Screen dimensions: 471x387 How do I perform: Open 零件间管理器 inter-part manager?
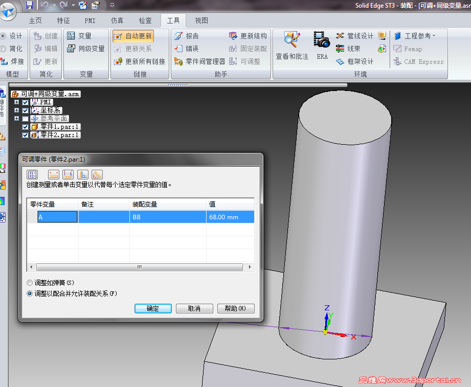tap(199, 61)
